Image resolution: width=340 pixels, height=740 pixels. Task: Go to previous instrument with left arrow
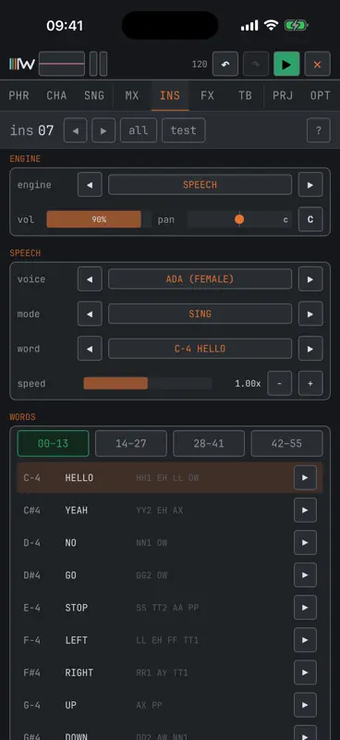click(x=76, y=130)
